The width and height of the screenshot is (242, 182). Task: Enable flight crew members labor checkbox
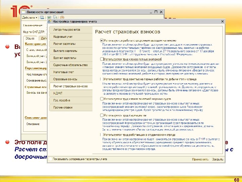(x=102, y=59)
